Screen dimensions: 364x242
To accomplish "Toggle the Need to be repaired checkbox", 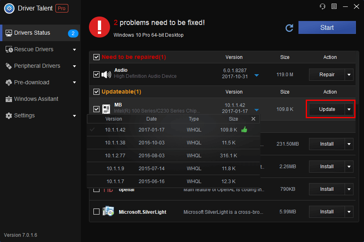I will [96, 57].
